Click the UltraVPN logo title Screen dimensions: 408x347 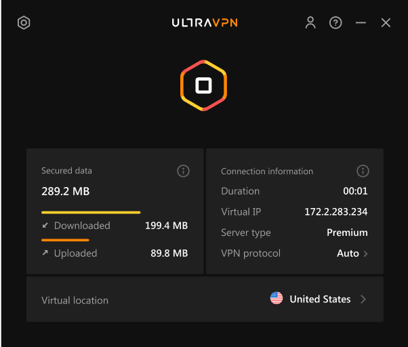tap(204, 23)
